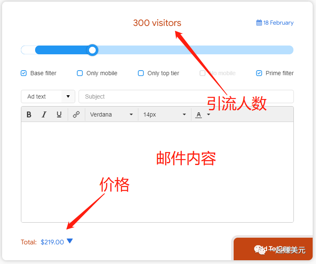Toggle underline formatting in editor toolbar

[59, 114]
